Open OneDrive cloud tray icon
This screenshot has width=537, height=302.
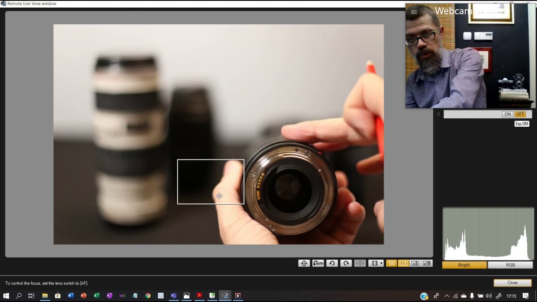[x=464, y=296]
